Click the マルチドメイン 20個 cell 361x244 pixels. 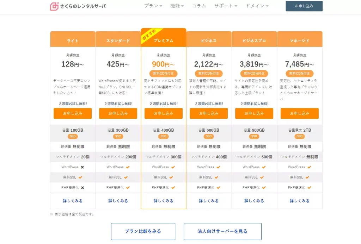pyautogui.click(x=73, y=157)
